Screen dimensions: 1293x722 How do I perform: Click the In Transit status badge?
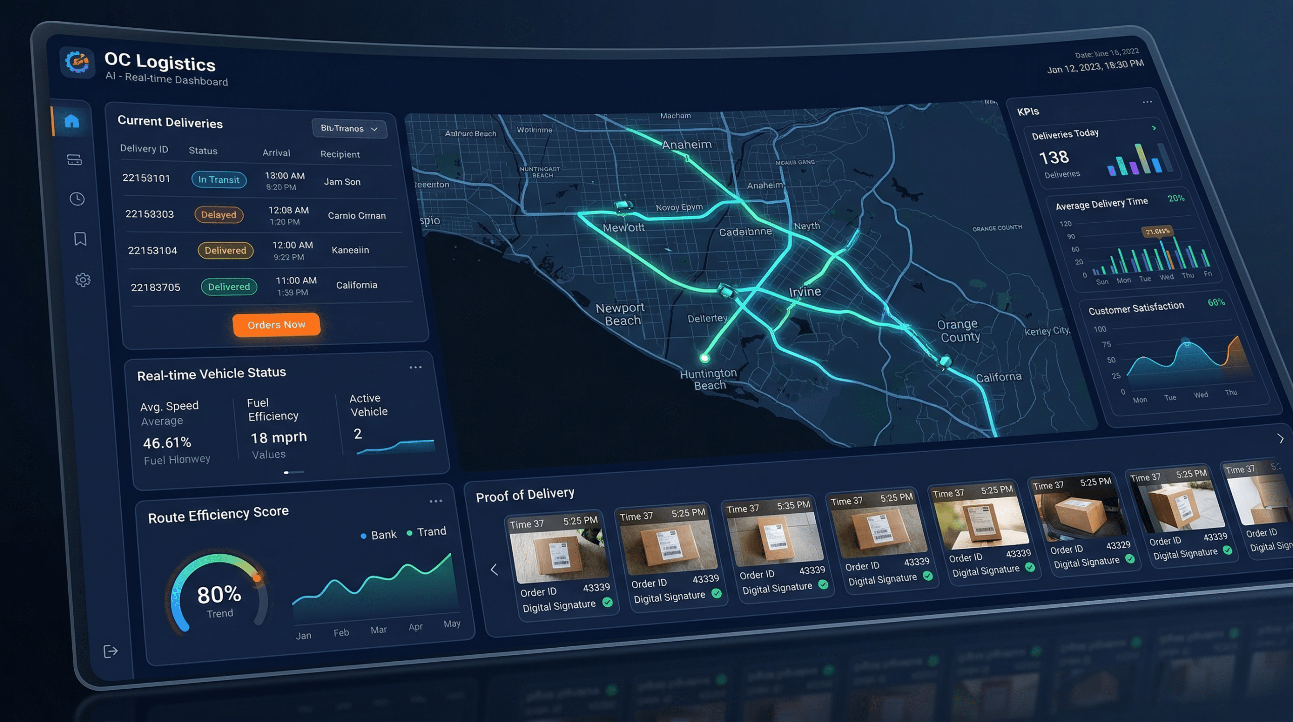(219, 180)
